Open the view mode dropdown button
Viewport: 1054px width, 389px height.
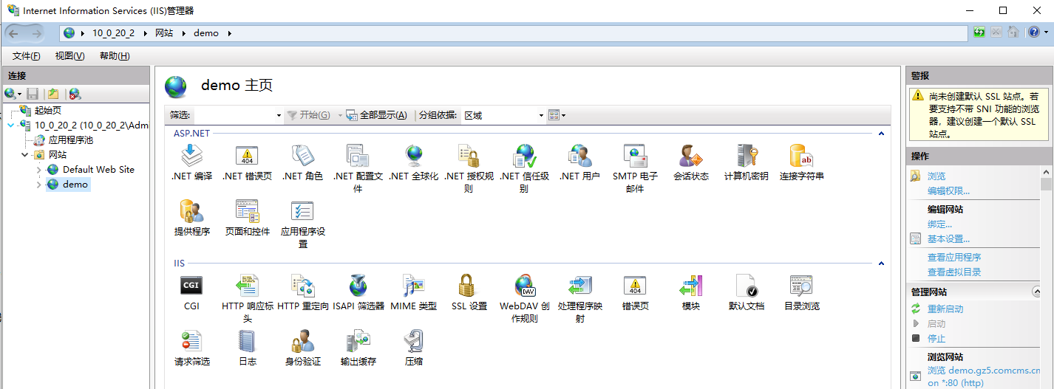[557, 115]
